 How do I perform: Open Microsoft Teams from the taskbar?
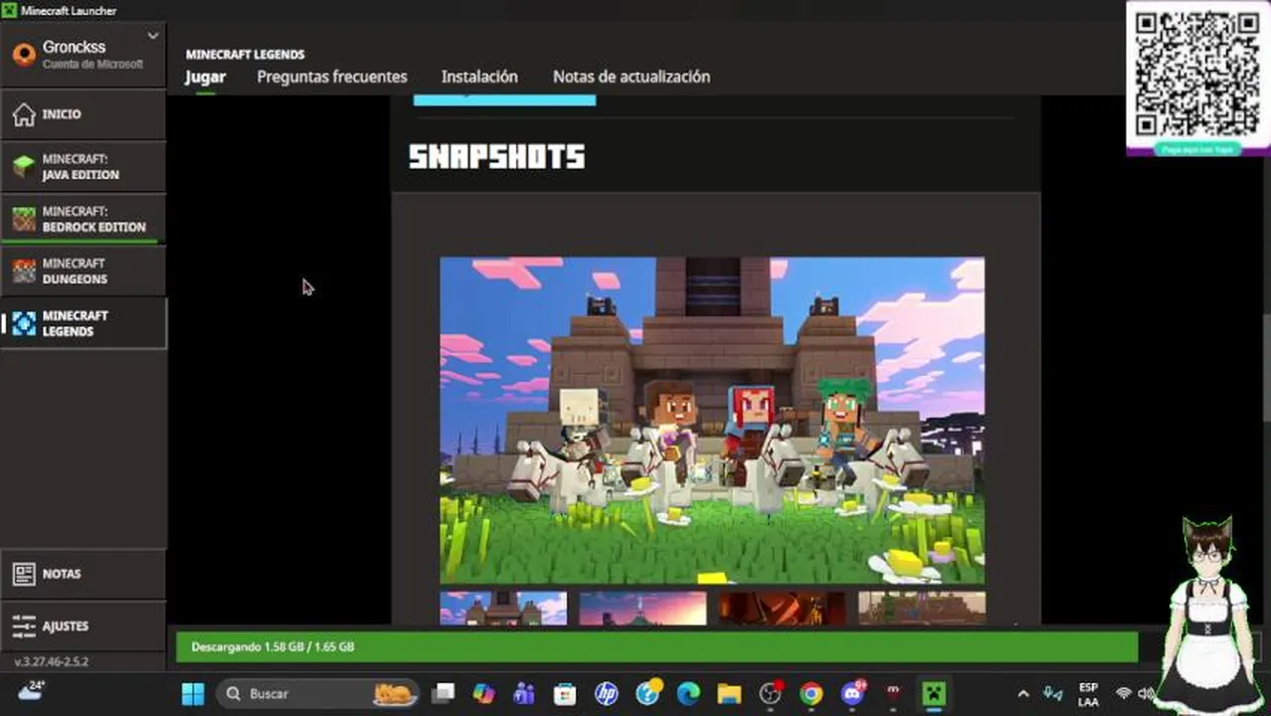pyautogui.click(x=524, y=693)
